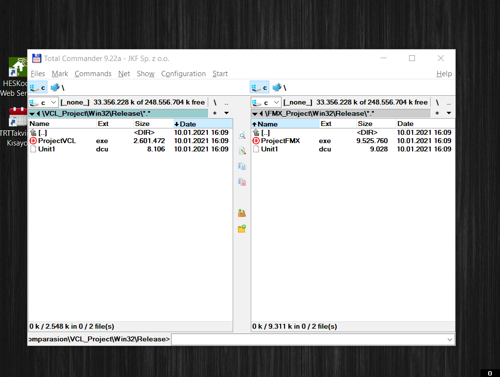This screenshot has width=500, height=377.
Task: Click the New folder icon in middle bar
Action: [242, 229]
